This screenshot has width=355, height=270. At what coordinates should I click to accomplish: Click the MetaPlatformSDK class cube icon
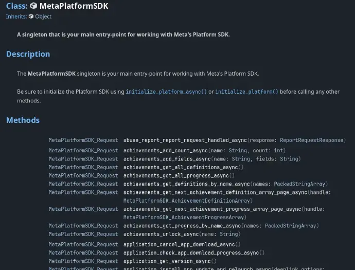[x=33, y=6]
